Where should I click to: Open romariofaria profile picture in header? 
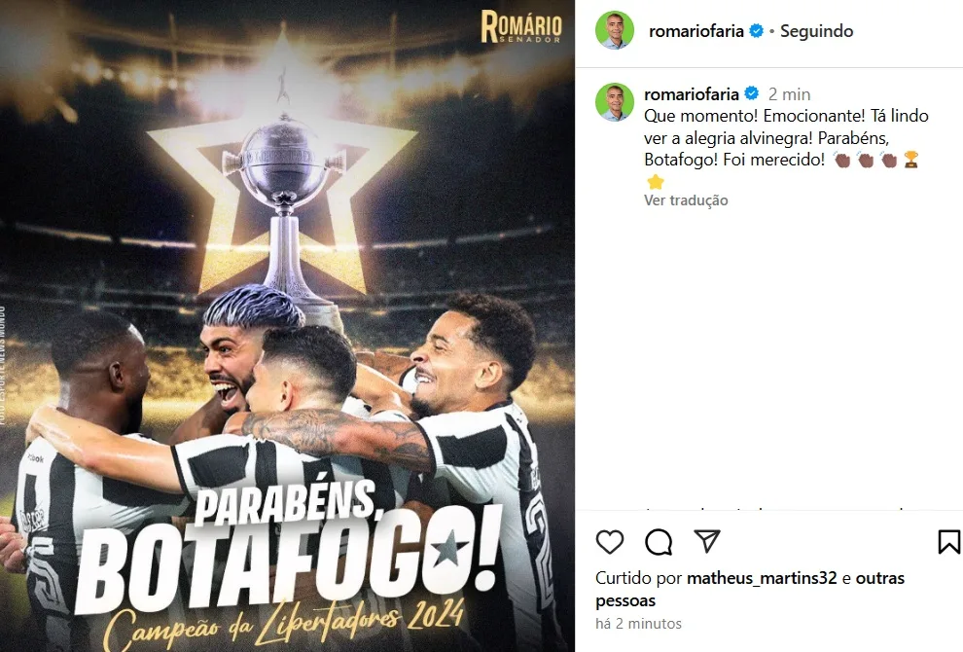[x=615, y=30]
